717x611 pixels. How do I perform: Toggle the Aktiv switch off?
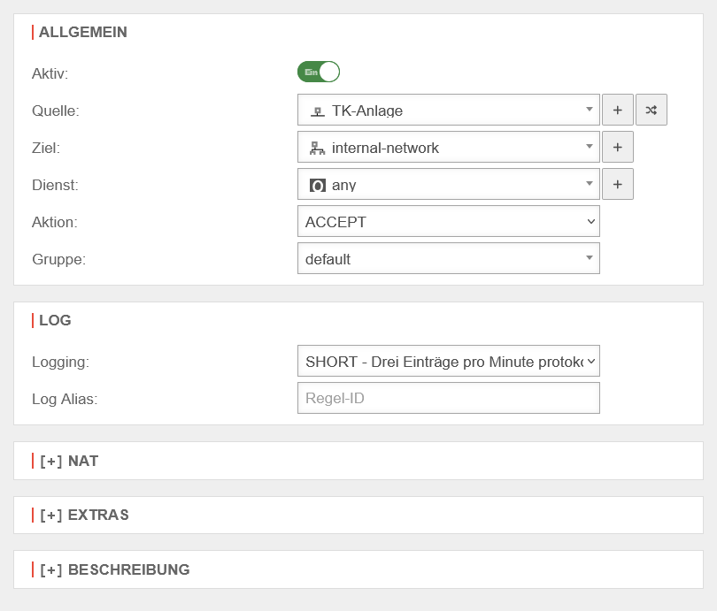(x=319, y=73)
